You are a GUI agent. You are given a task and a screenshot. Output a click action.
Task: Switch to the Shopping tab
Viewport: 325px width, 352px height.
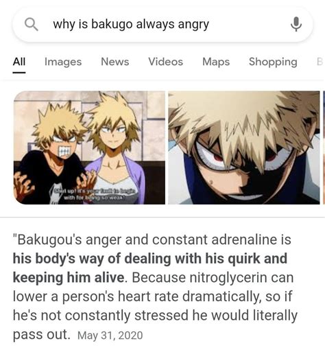[x=273, y=62]
